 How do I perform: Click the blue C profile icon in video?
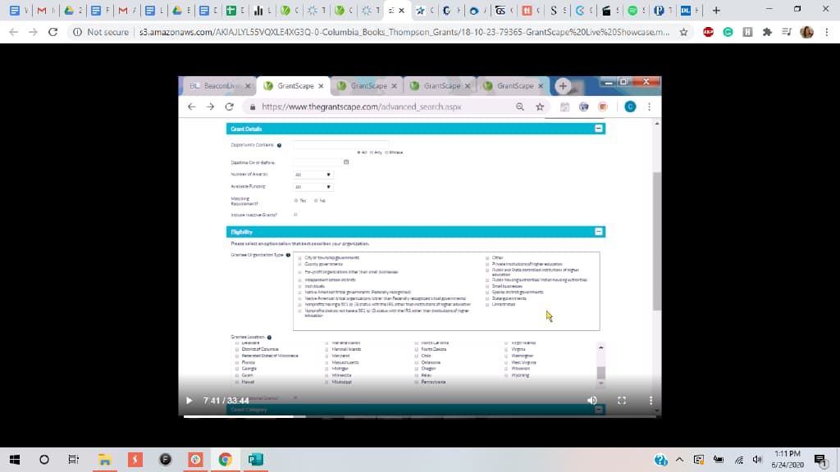[630, 107]
